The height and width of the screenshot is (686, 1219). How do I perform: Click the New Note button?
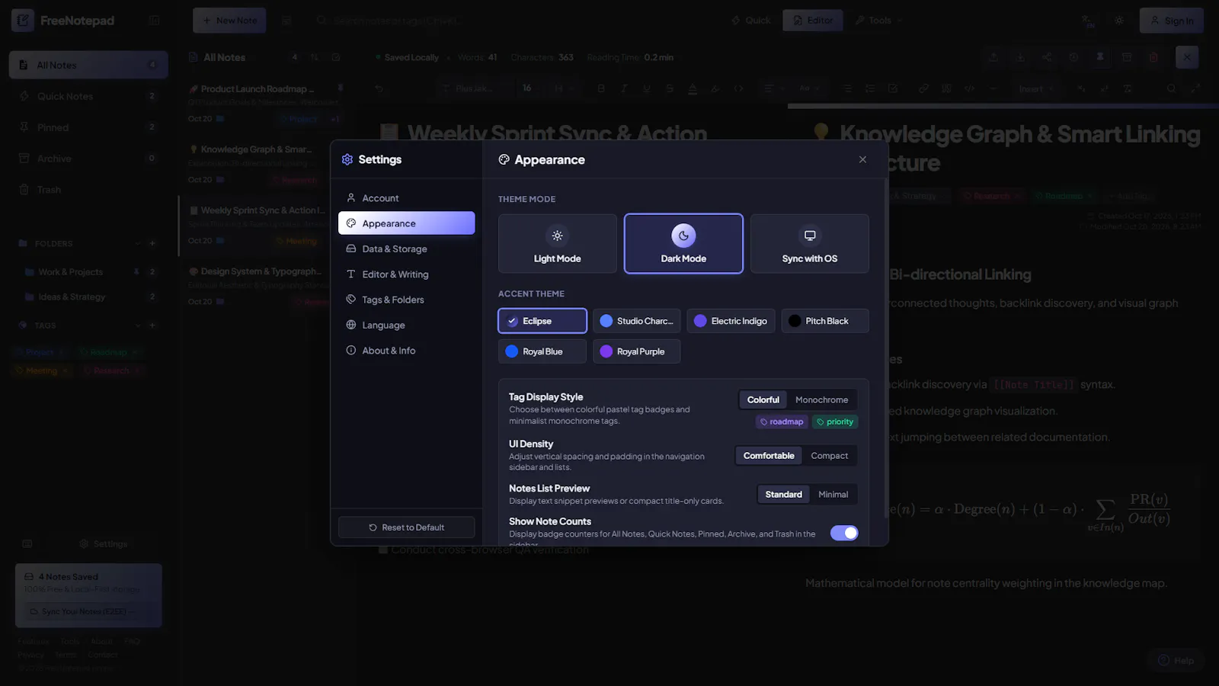pos(229,21)
